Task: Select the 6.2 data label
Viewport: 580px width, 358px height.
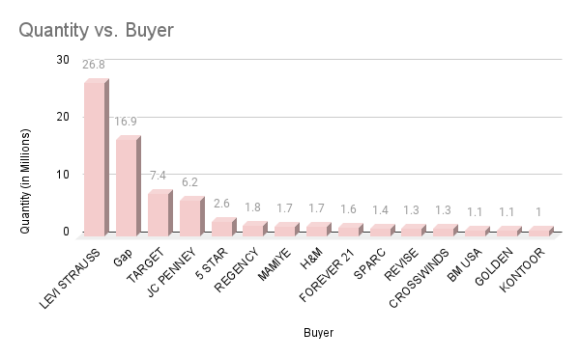Action: pos(189,182)
